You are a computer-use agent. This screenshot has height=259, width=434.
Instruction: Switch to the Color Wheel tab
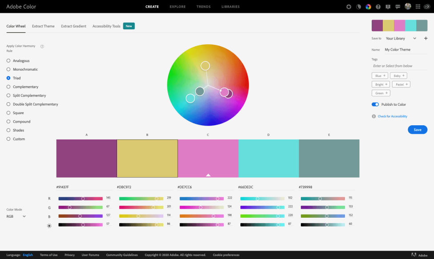tap(16, 26)
